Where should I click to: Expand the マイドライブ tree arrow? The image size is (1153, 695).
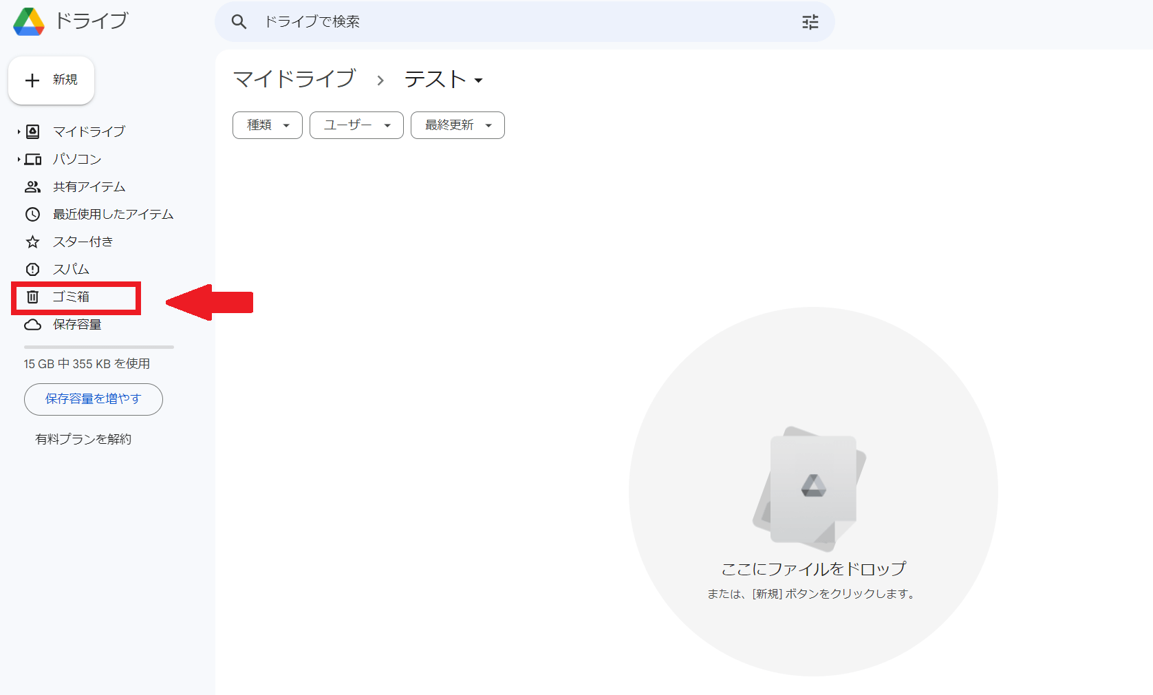[19, 131]
